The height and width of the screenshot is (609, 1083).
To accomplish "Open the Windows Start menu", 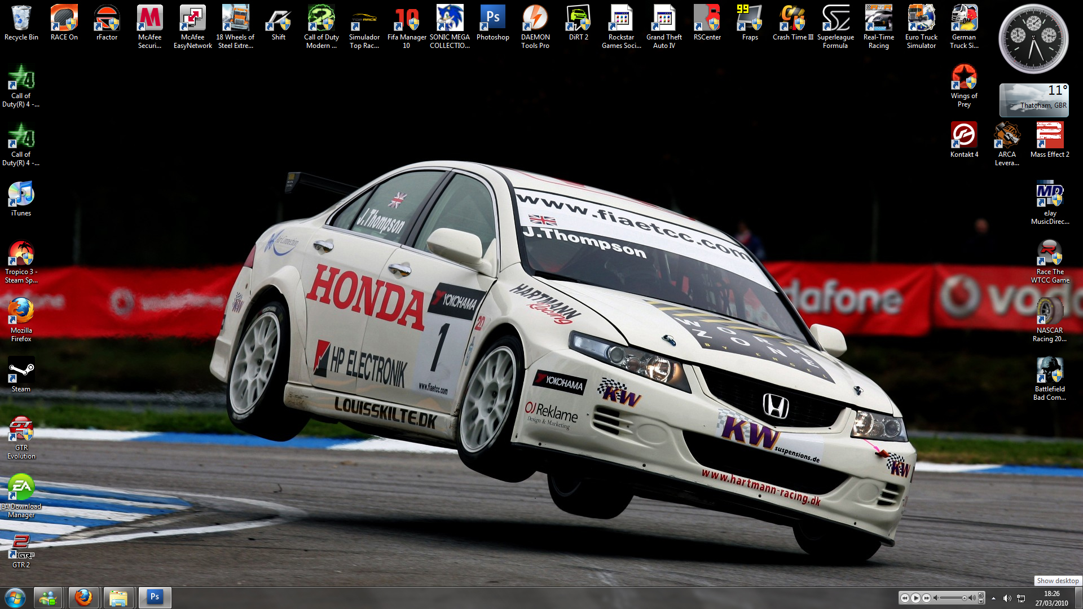I will tap(15, 597).
